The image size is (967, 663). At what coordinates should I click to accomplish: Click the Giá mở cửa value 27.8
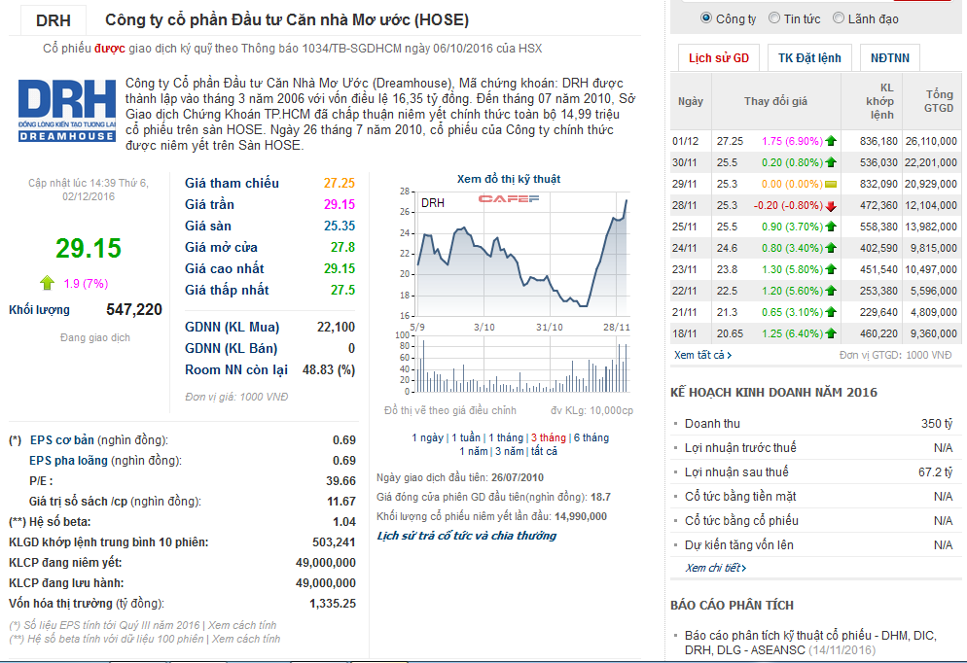pyautogui.click(x=342, y=247)
